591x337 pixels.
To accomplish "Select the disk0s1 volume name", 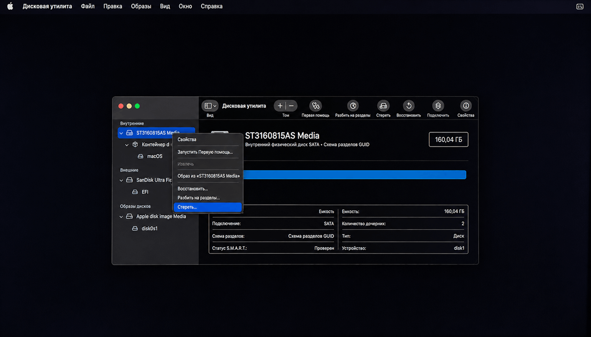I will [150, 228].
